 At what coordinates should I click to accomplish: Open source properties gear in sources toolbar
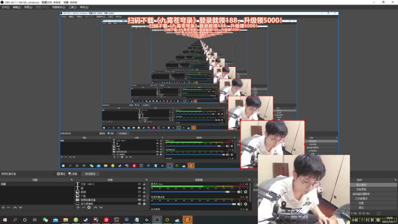[x=89, y=208]
